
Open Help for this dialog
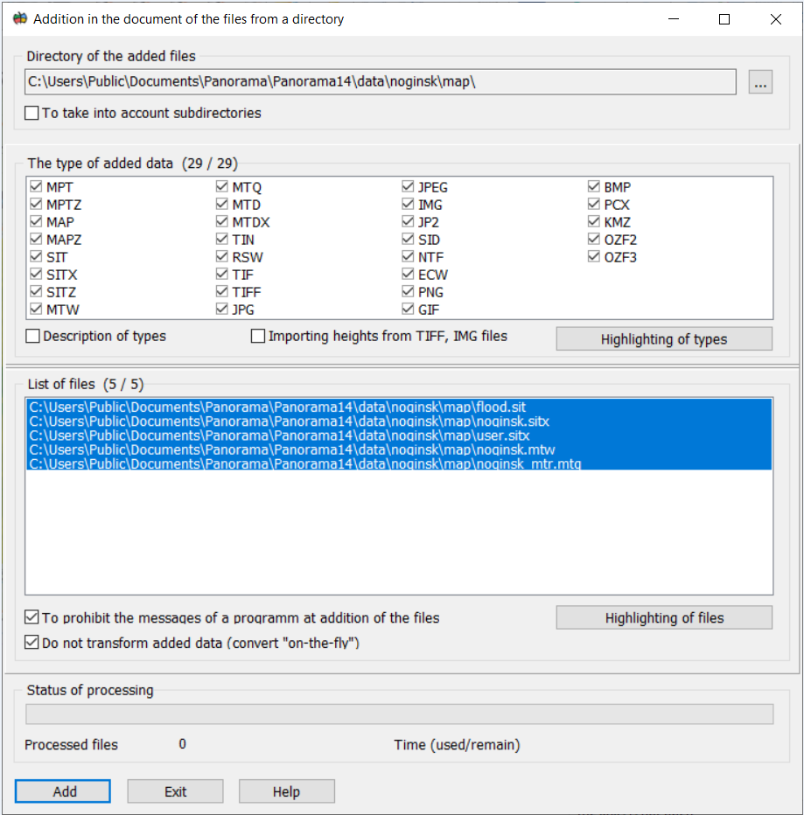click(x=286, y=791)
